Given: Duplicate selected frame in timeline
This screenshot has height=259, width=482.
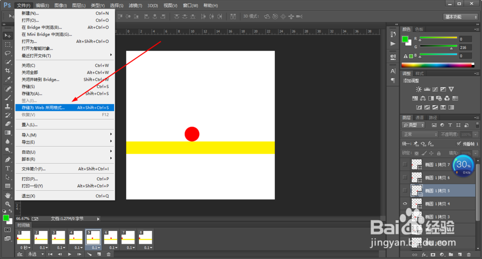Looking at the screenshot, I should tap(99, 254).
